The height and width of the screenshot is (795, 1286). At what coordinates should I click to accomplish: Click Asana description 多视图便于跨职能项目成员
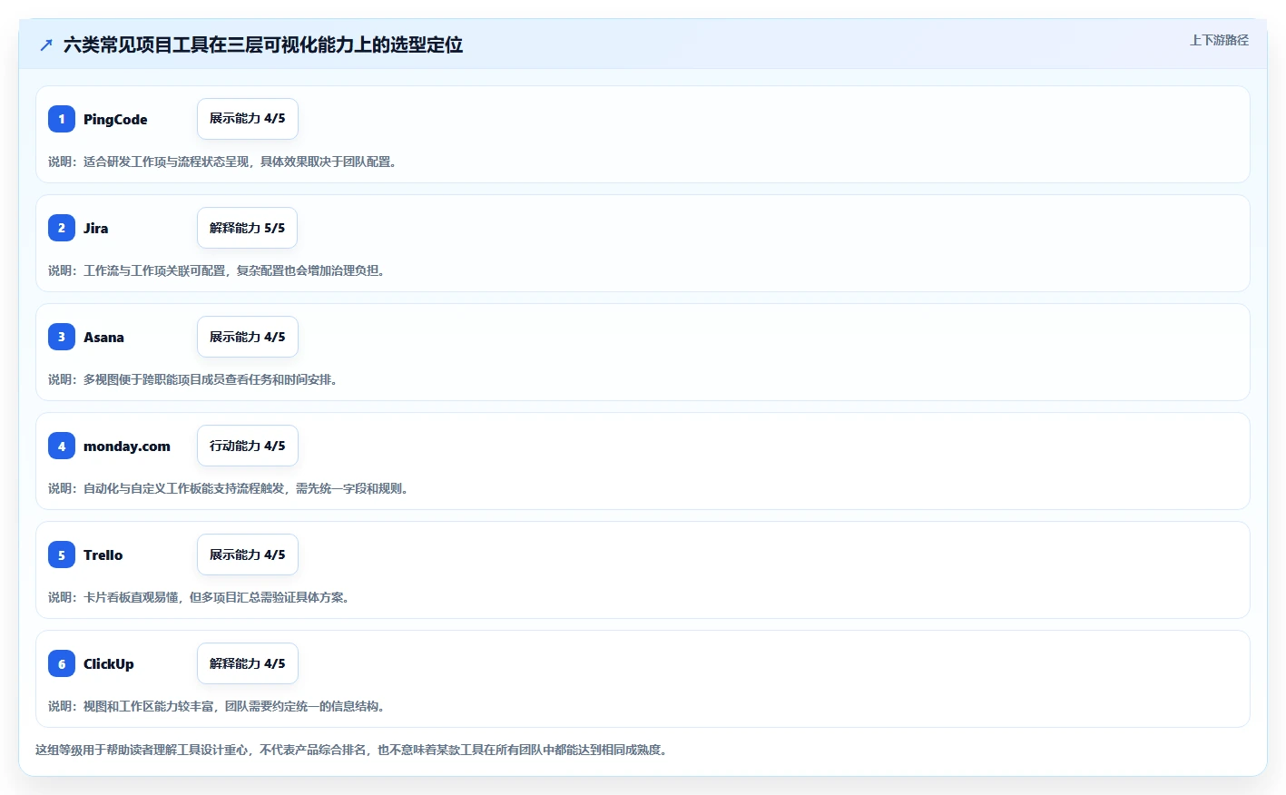point(192,379)
